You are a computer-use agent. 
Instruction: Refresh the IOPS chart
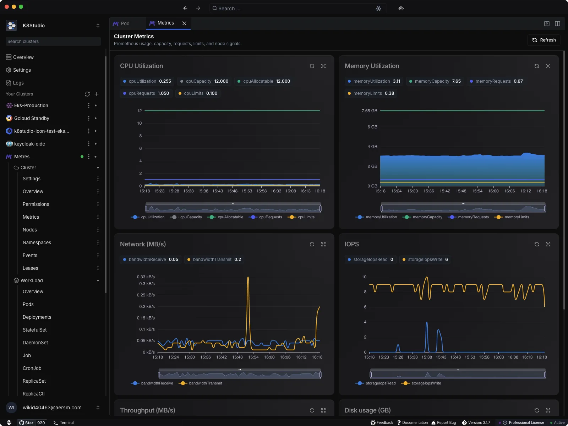pos(537,244)
